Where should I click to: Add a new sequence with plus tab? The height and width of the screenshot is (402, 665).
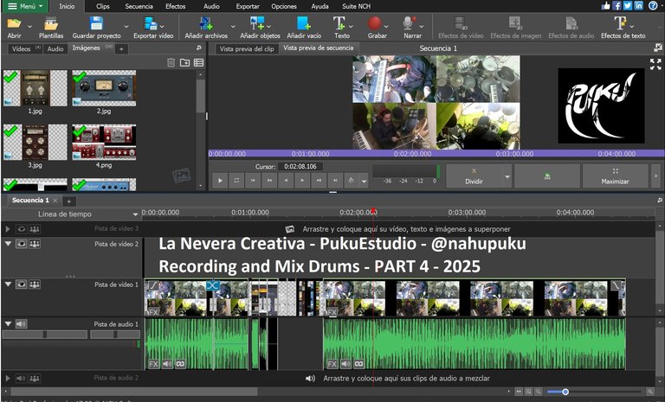point(68,201)
